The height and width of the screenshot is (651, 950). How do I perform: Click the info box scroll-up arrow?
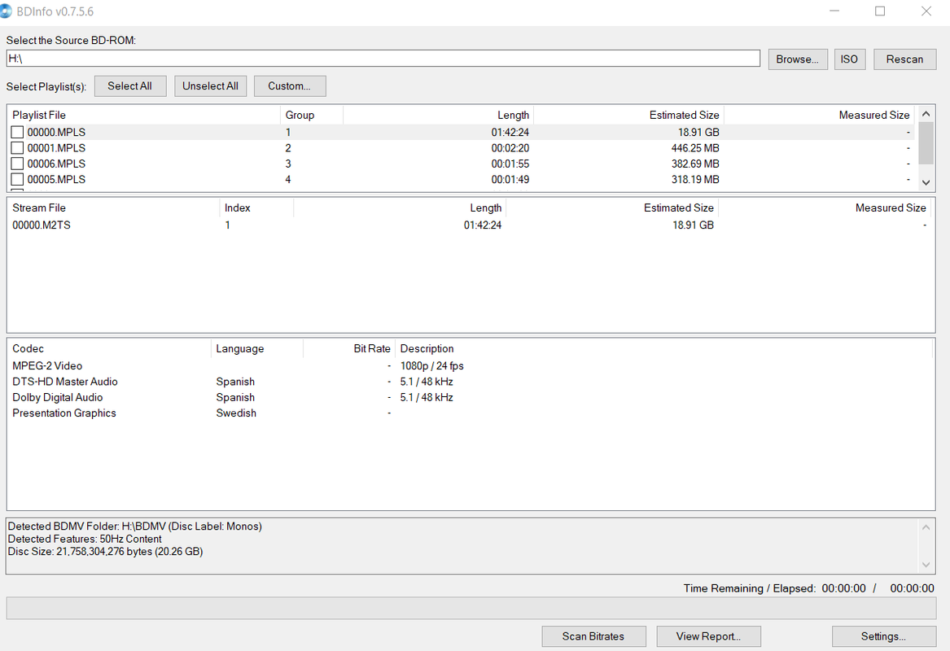pos(926,527)
